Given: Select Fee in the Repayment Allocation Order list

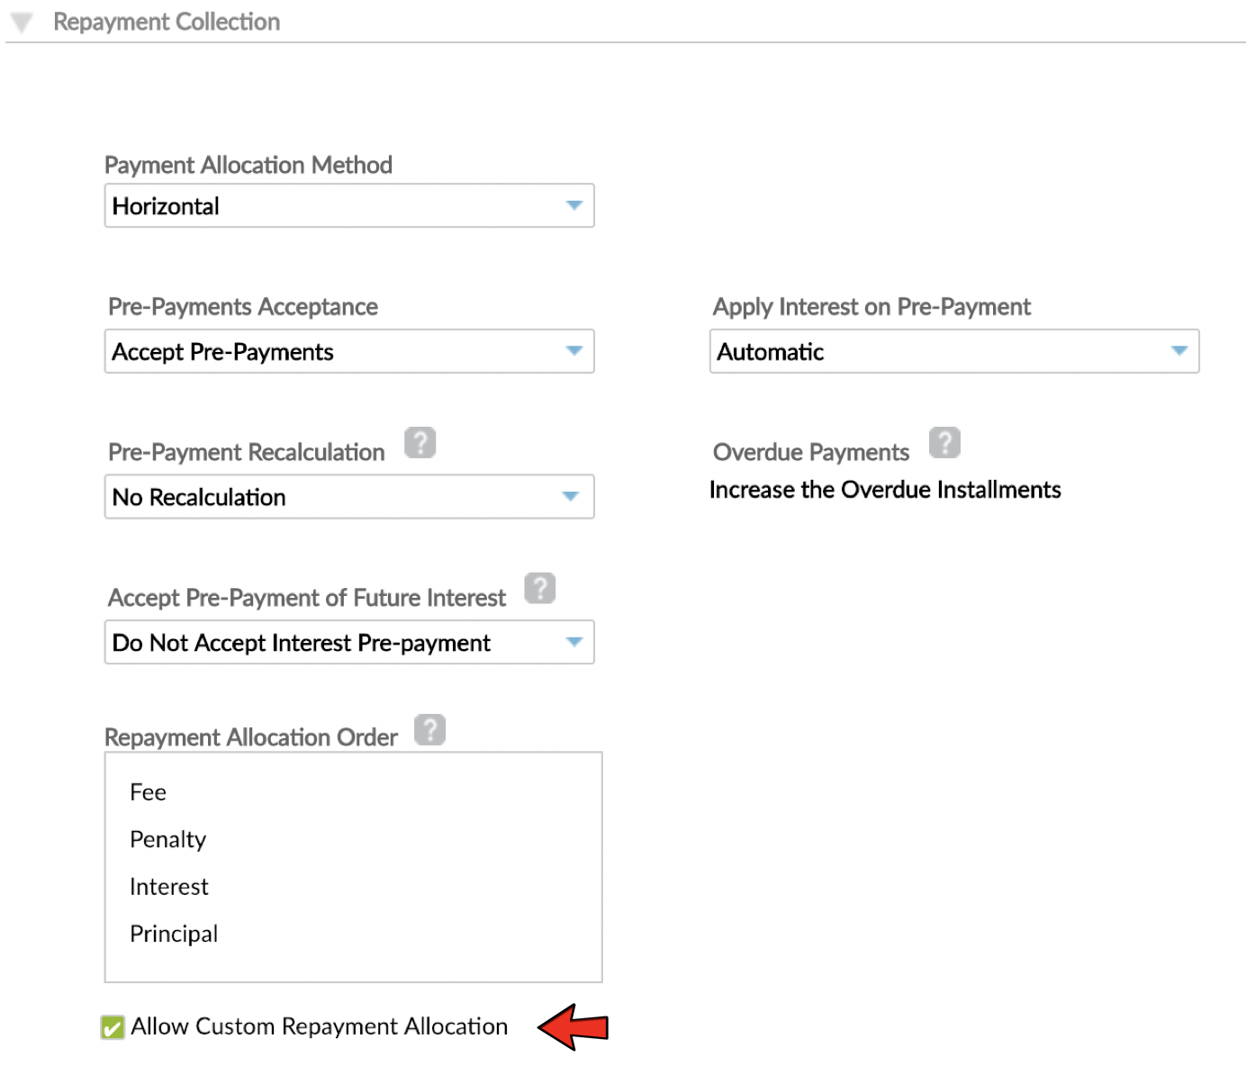Looking at the screenshot, I should [x=148, y=791].
